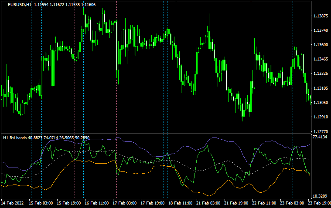Image resolution: width=331 pixels, height=208 pixels.
Task: Click the 21 Feb 19:00 time label
Action: [236, 203]
